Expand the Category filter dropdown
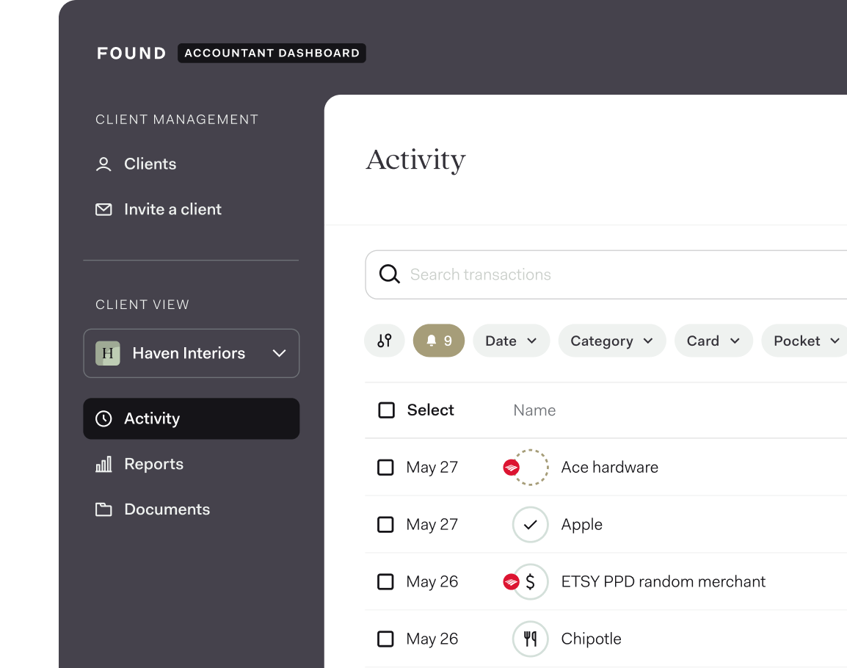 (x=611, y=341)
